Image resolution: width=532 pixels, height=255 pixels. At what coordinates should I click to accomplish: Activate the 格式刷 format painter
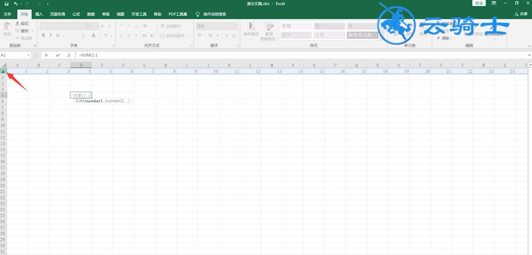tap(23, 38)
